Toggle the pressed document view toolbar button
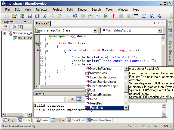174x130 pixels. (x=129, y=16)
